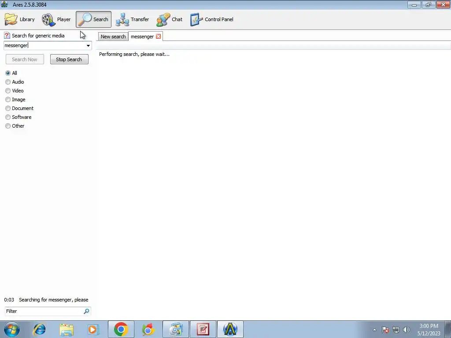Screen dimensions: 451x338
Task: Open the Control Panel
Action: coord(212,19)
